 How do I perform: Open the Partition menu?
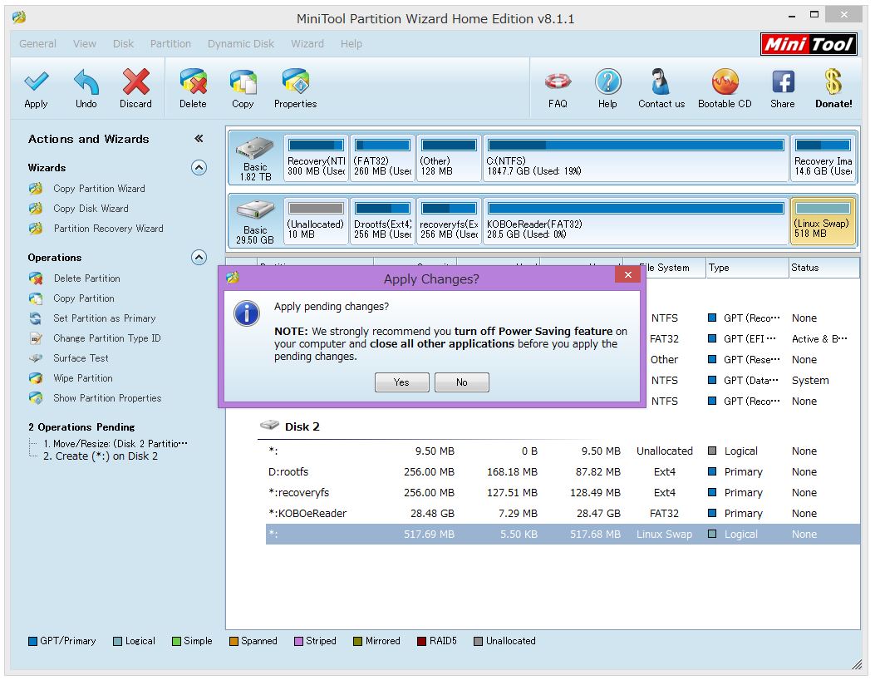point(170,43)
